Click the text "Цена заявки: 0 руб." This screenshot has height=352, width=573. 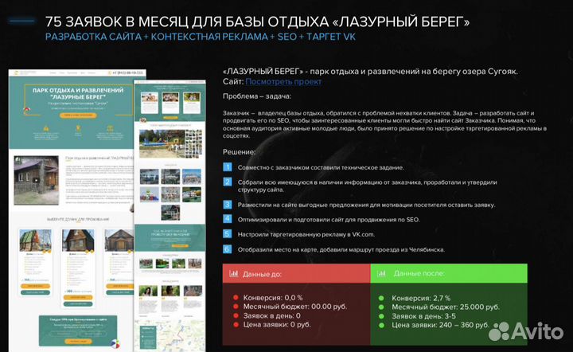pos(277,324)
